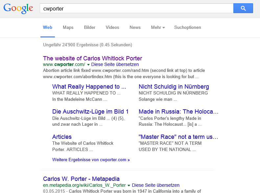Click the Google logo
This screenshot has height=193, width=260.
pyautogui.click(x=18, y=9)
